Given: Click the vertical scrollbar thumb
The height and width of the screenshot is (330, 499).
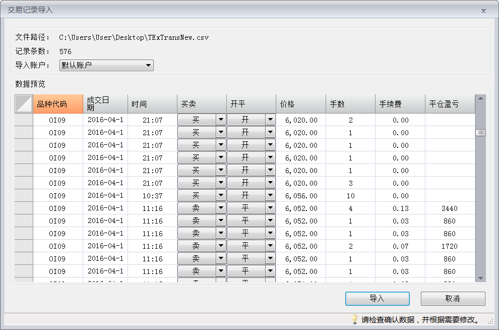Looking at the screenshot, I should 480,133.
